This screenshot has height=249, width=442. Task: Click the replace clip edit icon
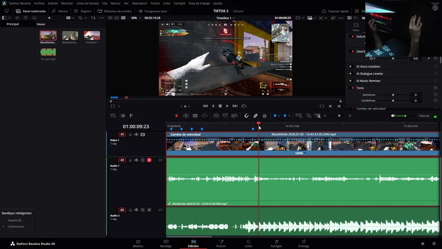click(234, 116)
